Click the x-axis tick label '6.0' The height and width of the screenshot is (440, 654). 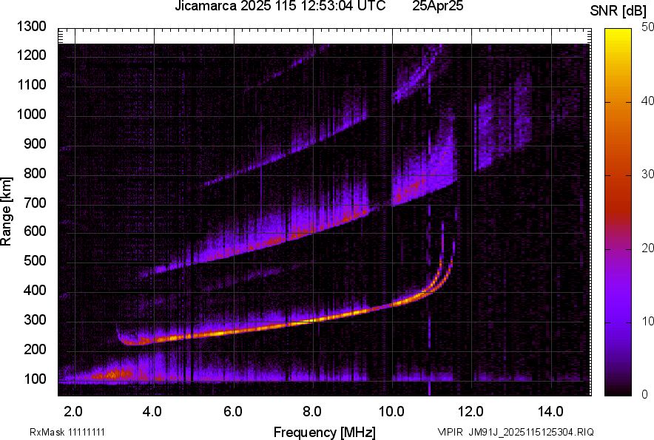click(x=233, y=412)
